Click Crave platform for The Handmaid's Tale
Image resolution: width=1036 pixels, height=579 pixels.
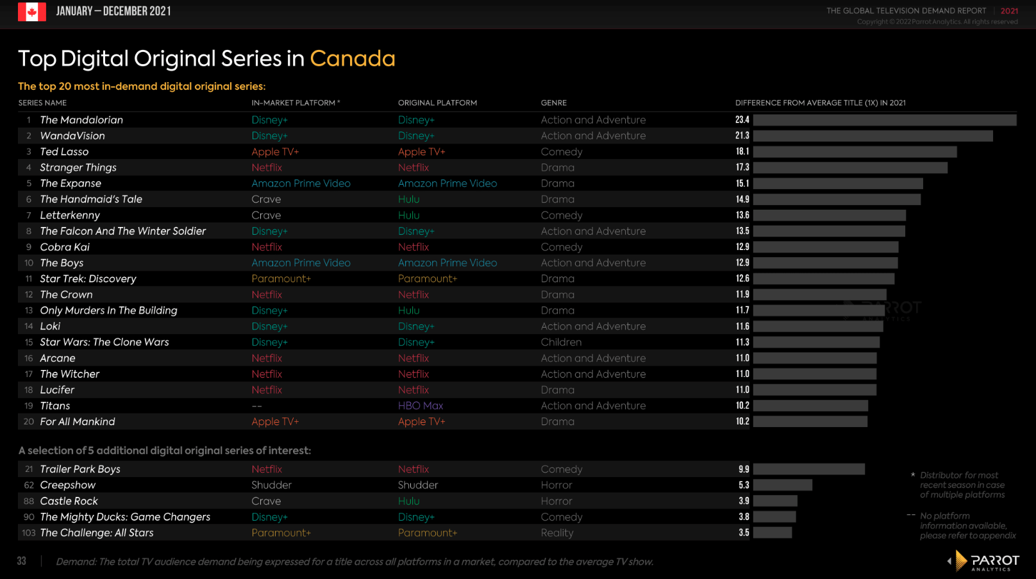[266, 199]
